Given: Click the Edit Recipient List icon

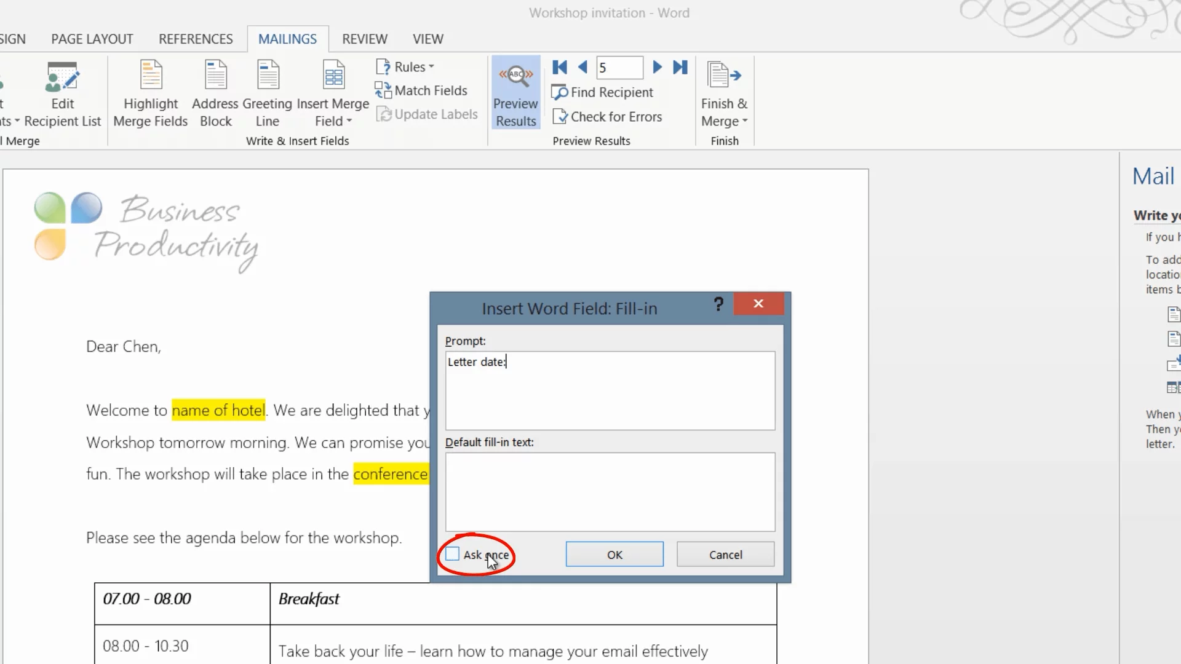Looking at the screenshot, I should coord(62,77).
